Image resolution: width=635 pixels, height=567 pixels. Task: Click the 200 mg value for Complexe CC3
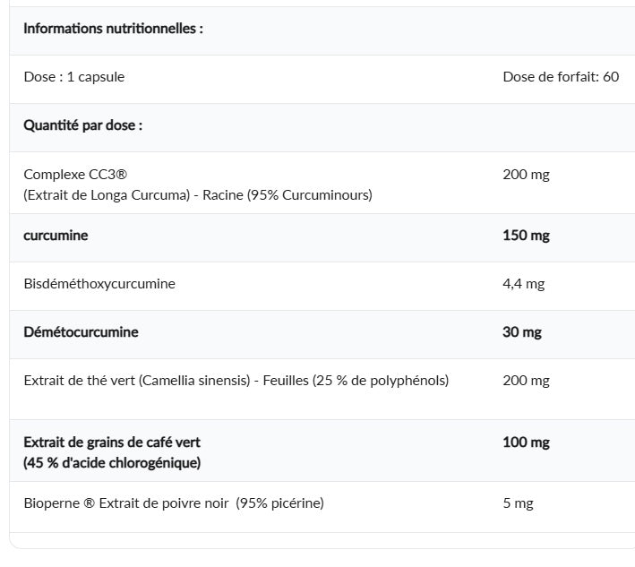pyautogui.click(x=526, y=175)
